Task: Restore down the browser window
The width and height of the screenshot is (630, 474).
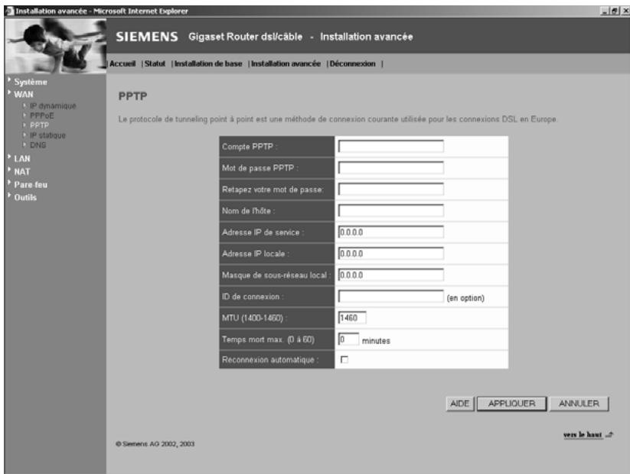Action: (x=615, y=11)
